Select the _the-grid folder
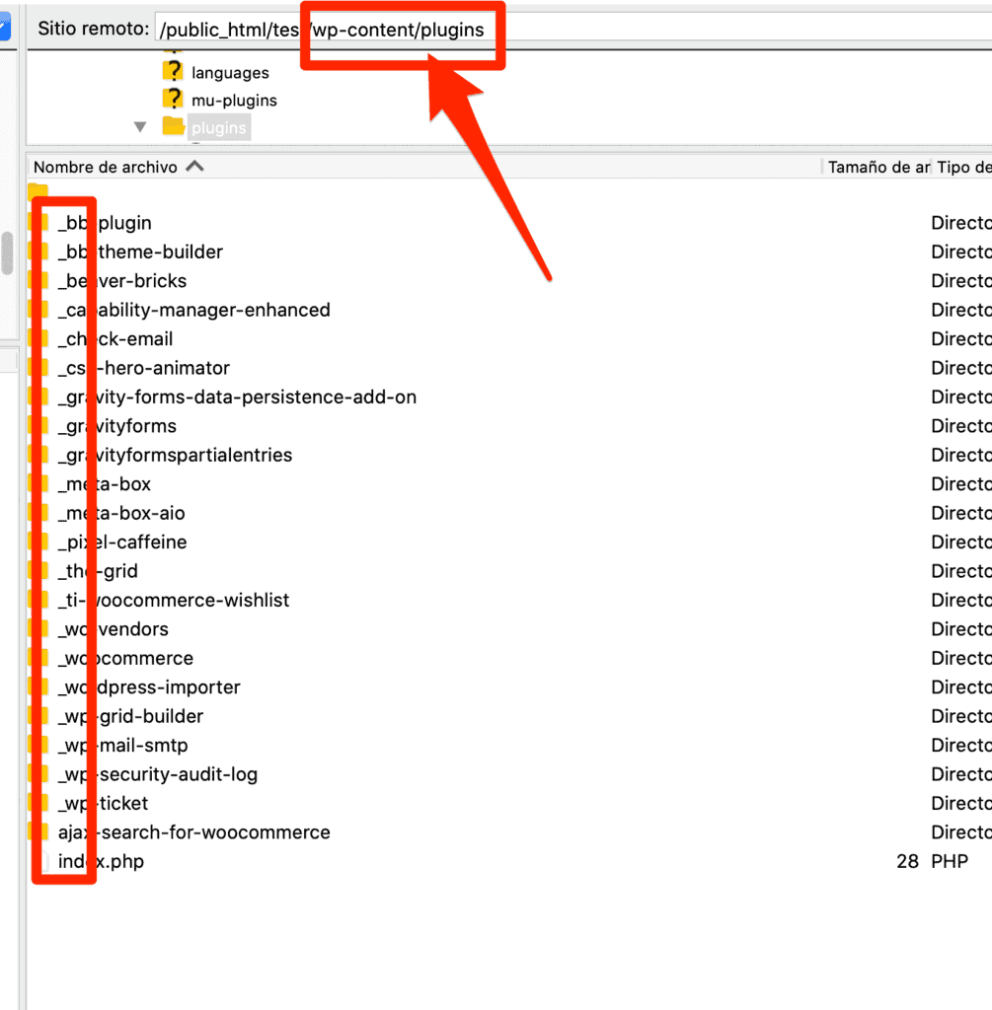This screenshot has height=1010, width=992. tap(98, 571)
